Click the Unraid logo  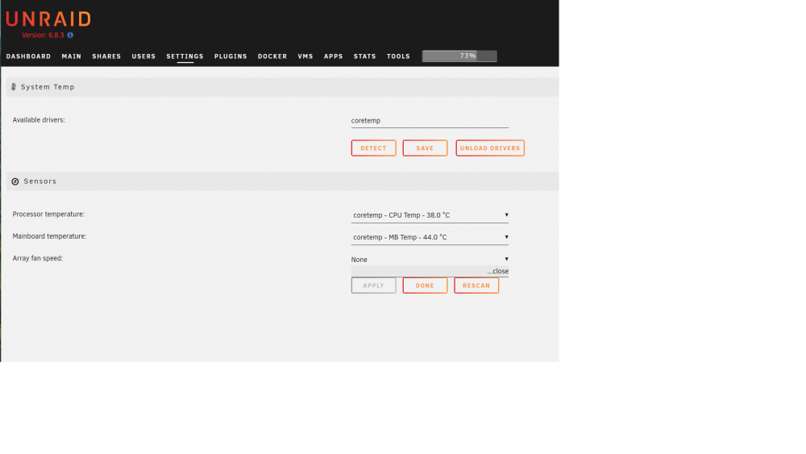coord(48,19)
